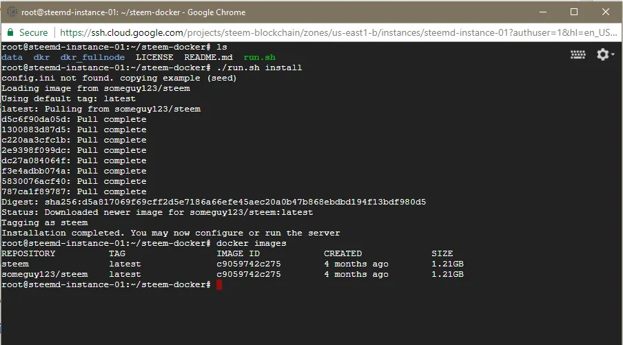This screenshot has height=345, width=623.
Task: Click the 'dkr' directory name
Action: pos(42,57)
